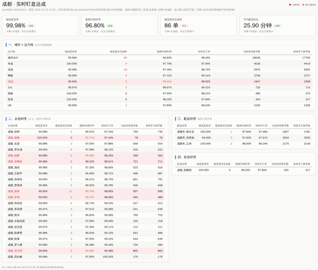Click the 18049 cell in city table

pyautogui.click(x=256, y=58)
